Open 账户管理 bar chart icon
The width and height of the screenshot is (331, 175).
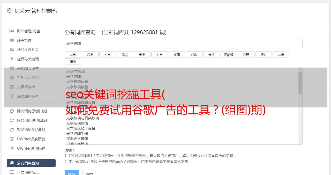tap(12, 31)
